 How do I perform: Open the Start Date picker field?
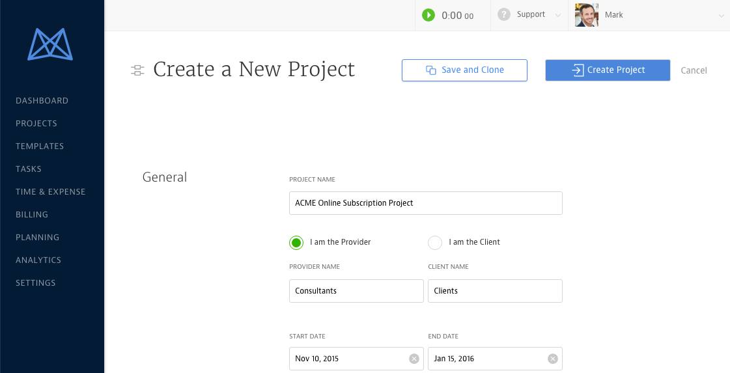pos(348,359)
